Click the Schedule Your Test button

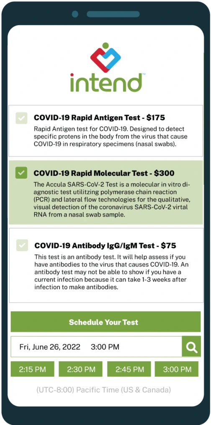(106, 322)
